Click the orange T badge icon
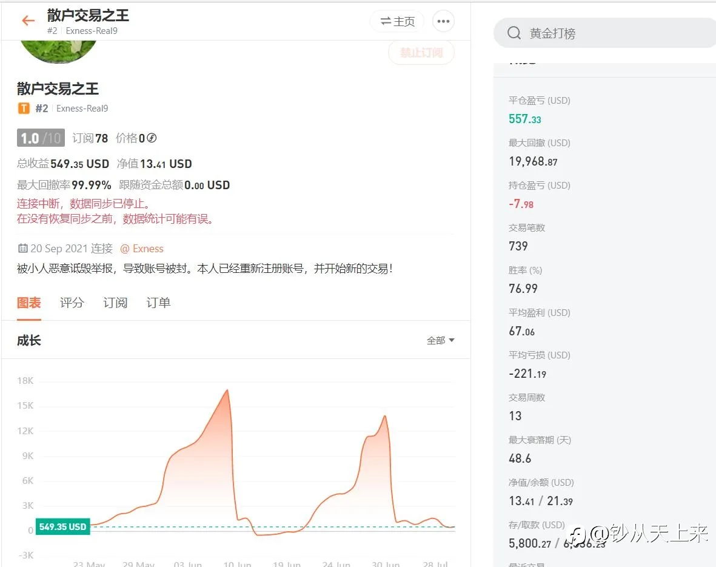716x567 pixels. point(24,109)
